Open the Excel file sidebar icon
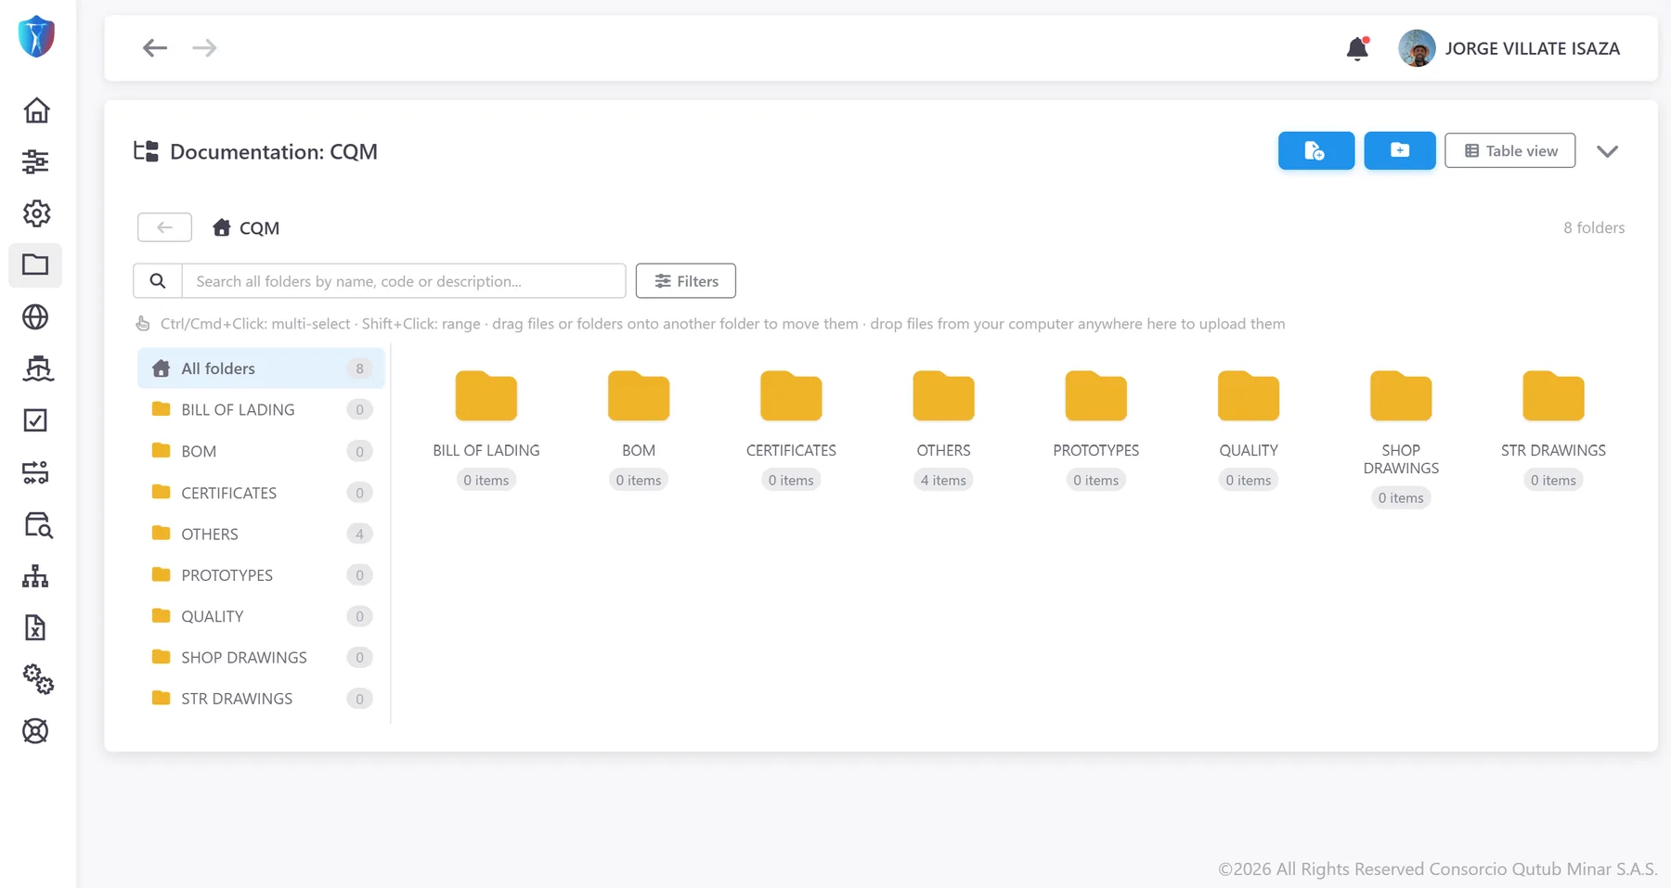 (x=34, y=628)
